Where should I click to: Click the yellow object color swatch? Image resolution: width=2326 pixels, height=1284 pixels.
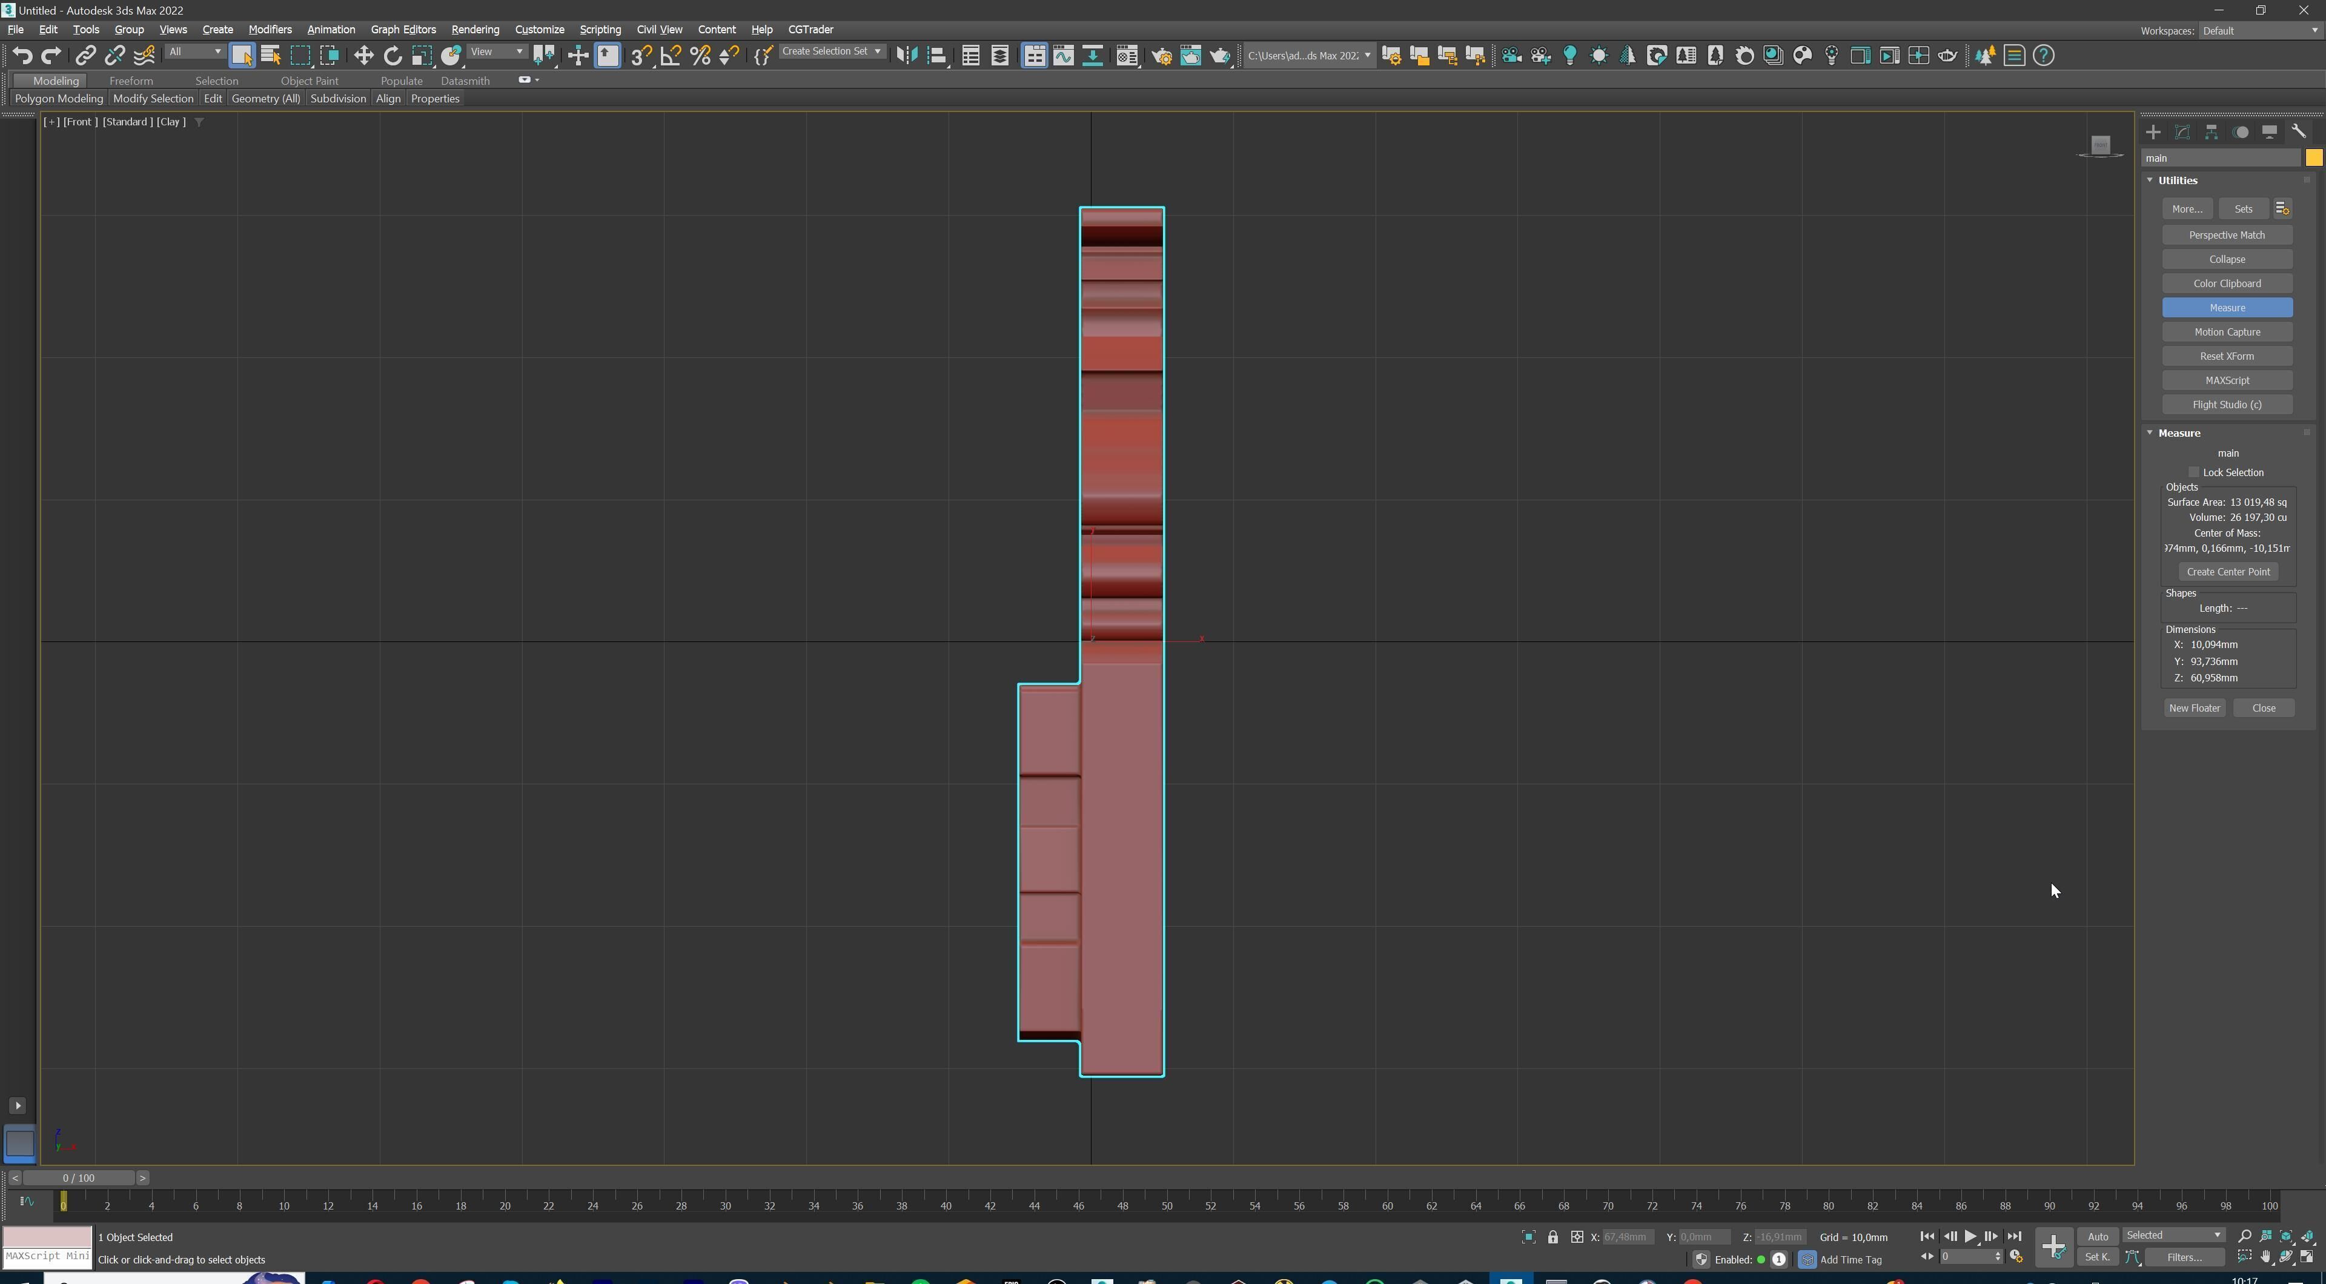(x=2313, y=158)
